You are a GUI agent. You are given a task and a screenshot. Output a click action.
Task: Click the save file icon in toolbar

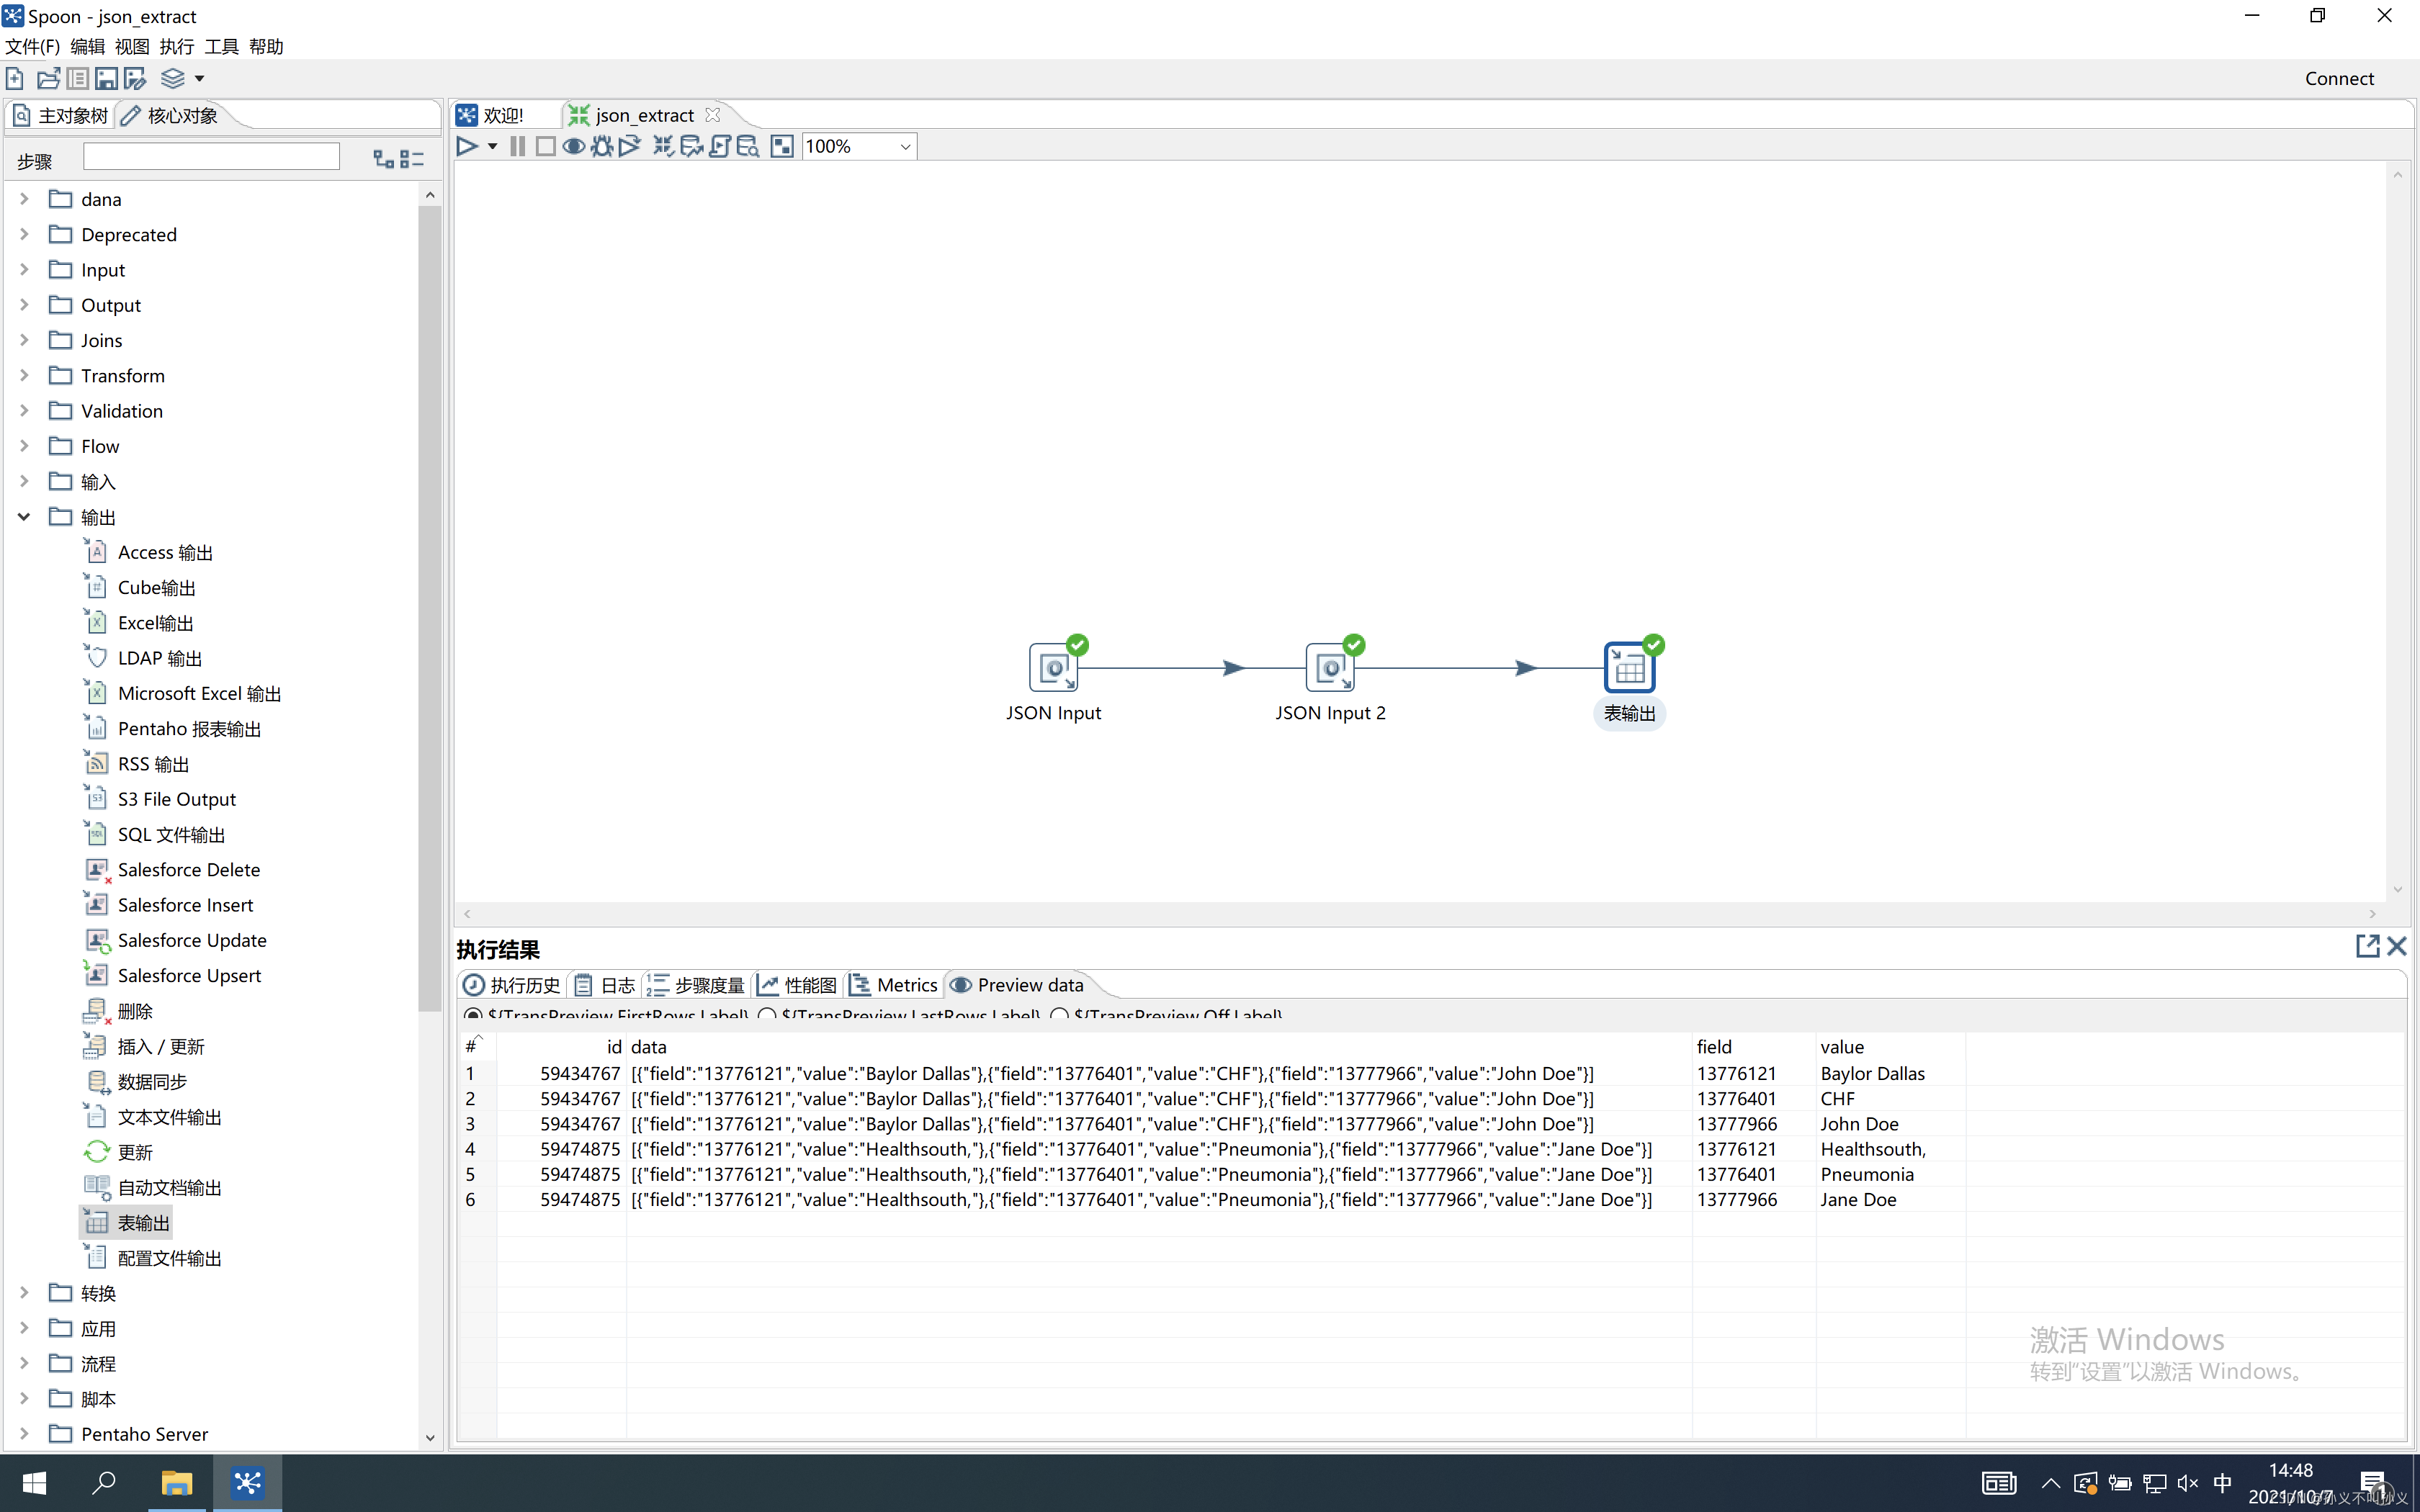point(106,78)
